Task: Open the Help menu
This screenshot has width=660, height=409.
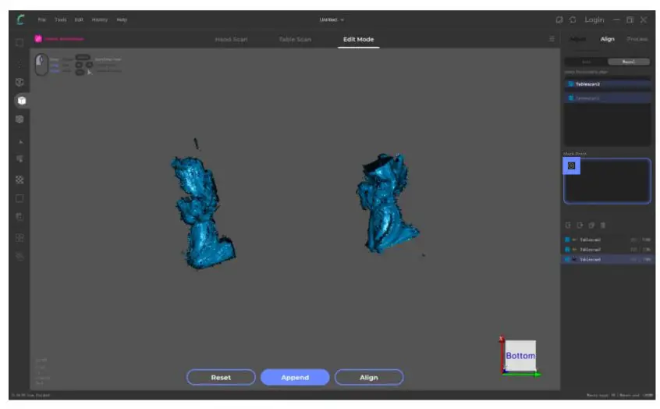Action: click(x=122, y=20)
